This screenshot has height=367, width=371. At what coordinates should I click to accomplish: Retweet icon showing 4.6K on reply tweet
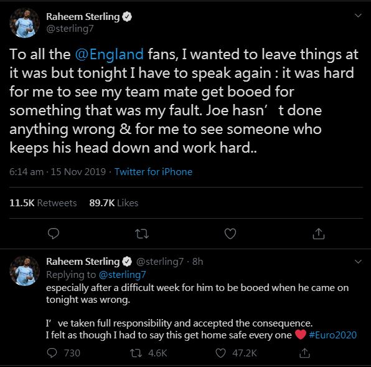149,353
